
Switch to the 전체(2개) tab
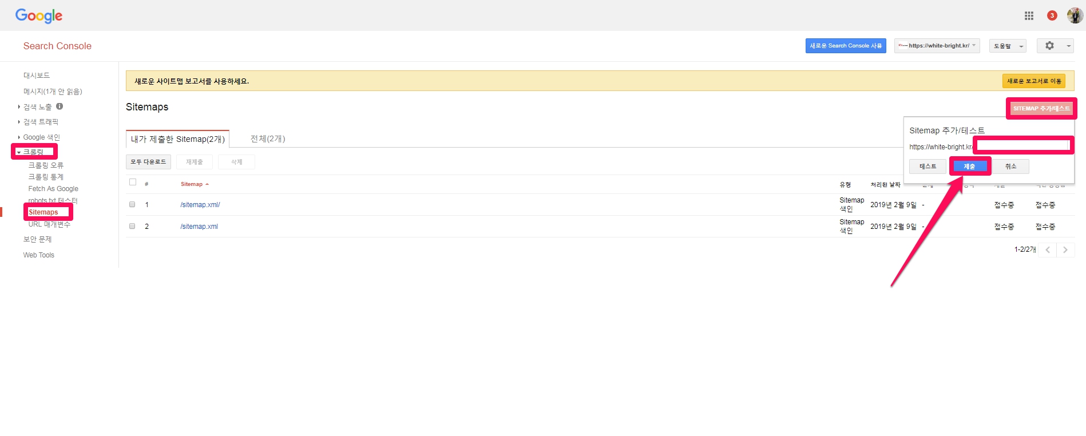268,139
